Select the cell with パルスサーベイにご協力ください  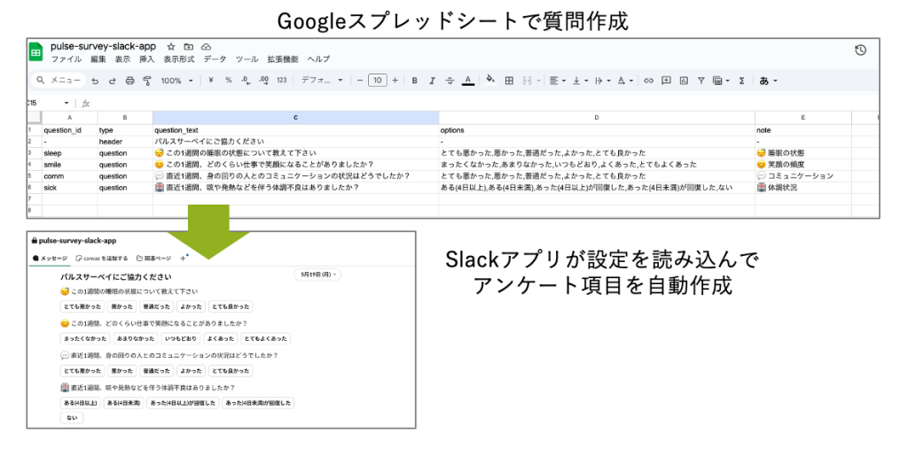point(296,142)
